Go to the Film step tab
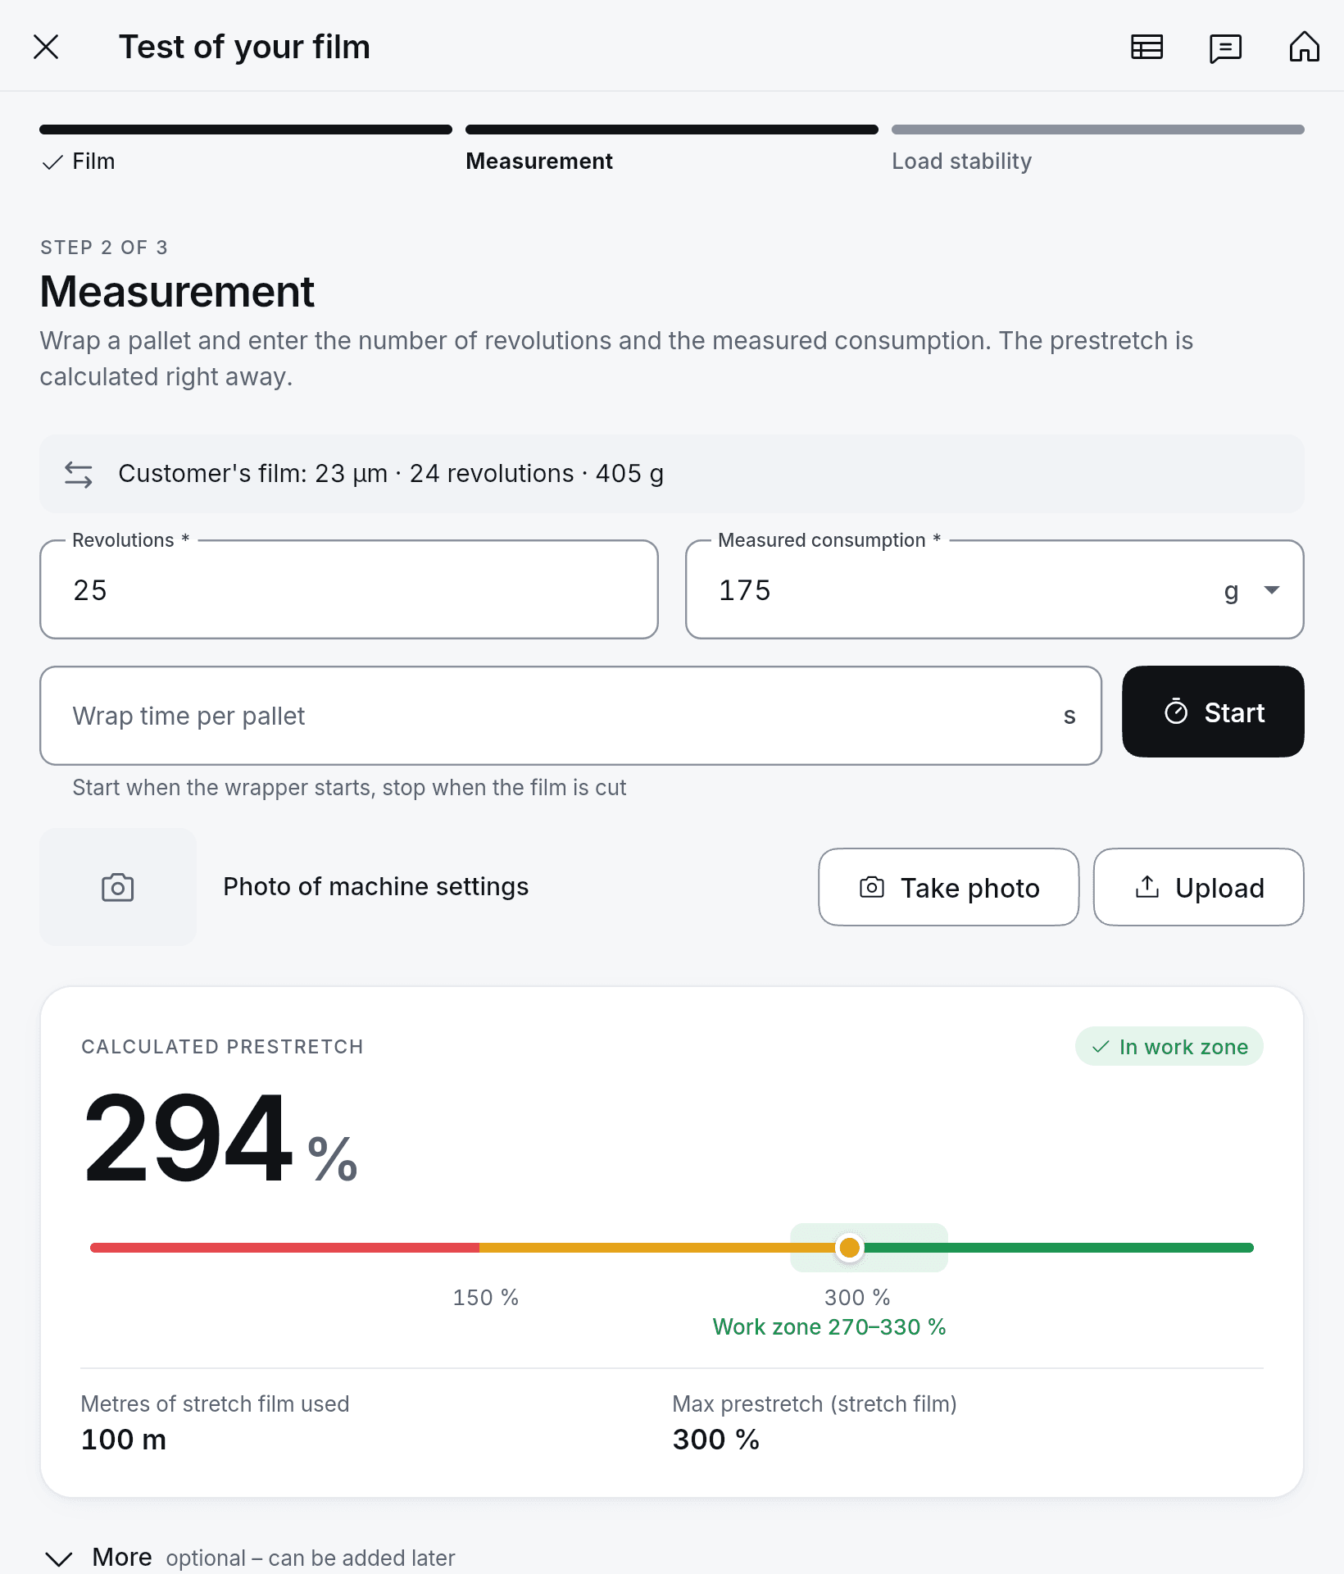Image resolution: width=1344 pixels, height=1574 pixels. point(246,149)
